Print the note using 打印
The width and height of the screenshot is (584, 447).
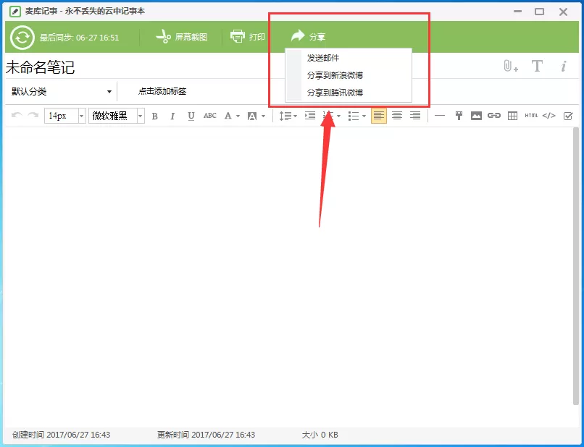coord(248,37)
